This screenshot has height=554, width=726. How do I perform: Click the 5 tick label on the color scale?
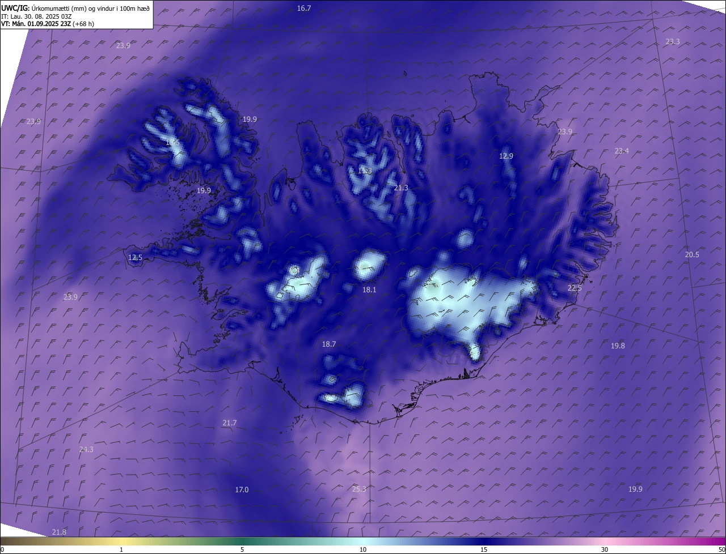[242, 549]
